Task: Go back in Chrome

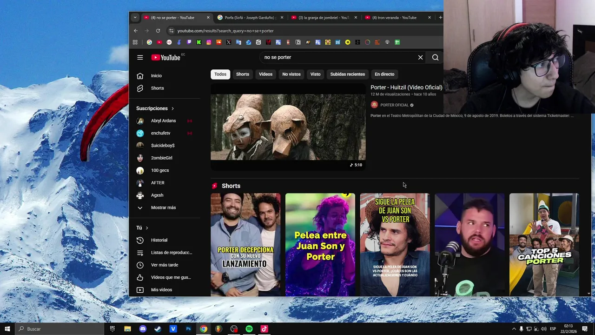Action: tap(136, 31)
